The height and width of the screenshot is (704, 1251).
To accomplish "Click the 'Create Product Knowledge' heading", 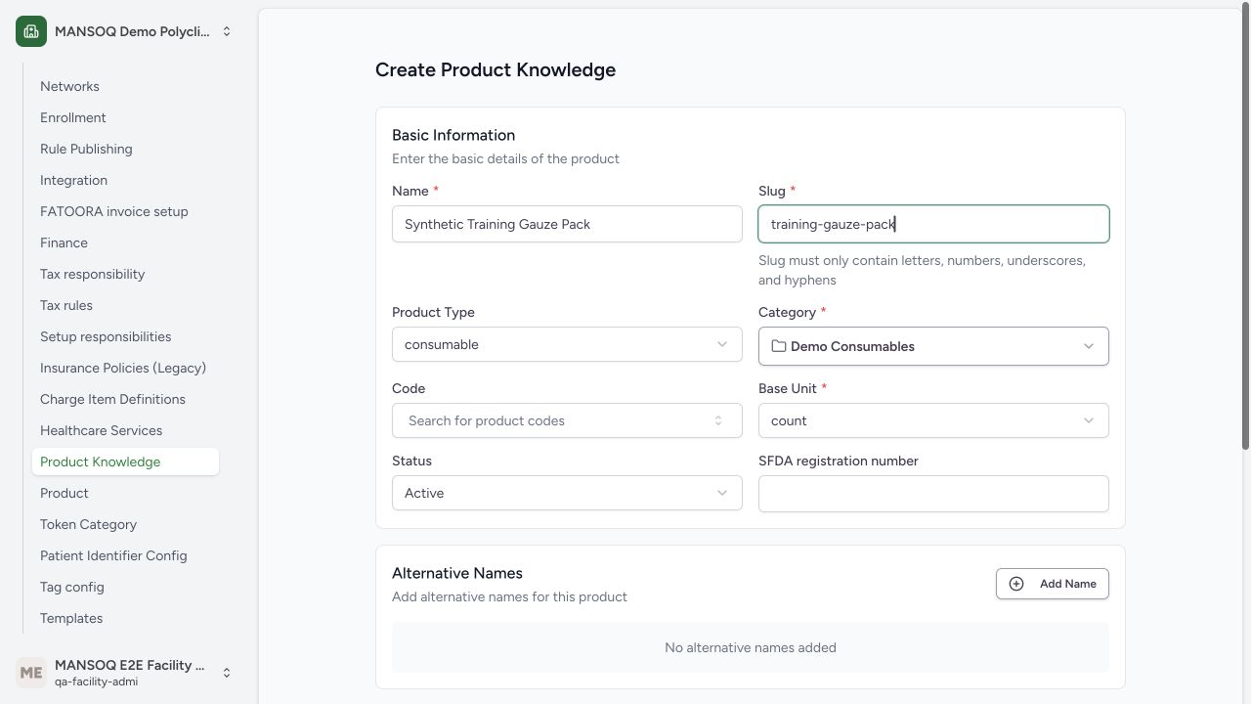I will tap(496, 69).
